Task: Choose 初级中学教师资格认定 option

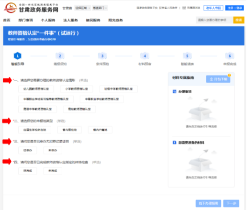Action: [x=118, y=89]
